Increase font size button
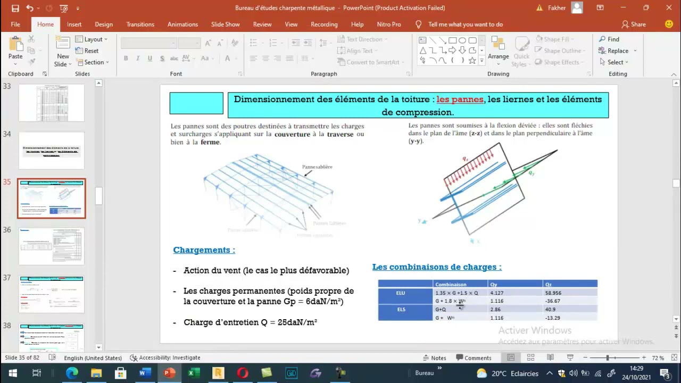Viewport: 681px width, 383px height. click(208, 43)
